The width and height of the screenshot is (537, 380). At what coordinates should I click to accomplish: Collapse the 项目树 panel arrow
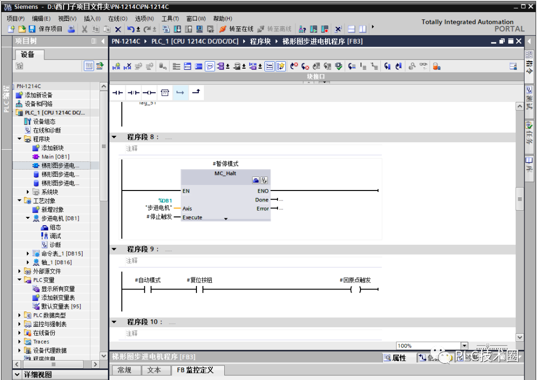(103, 41)
